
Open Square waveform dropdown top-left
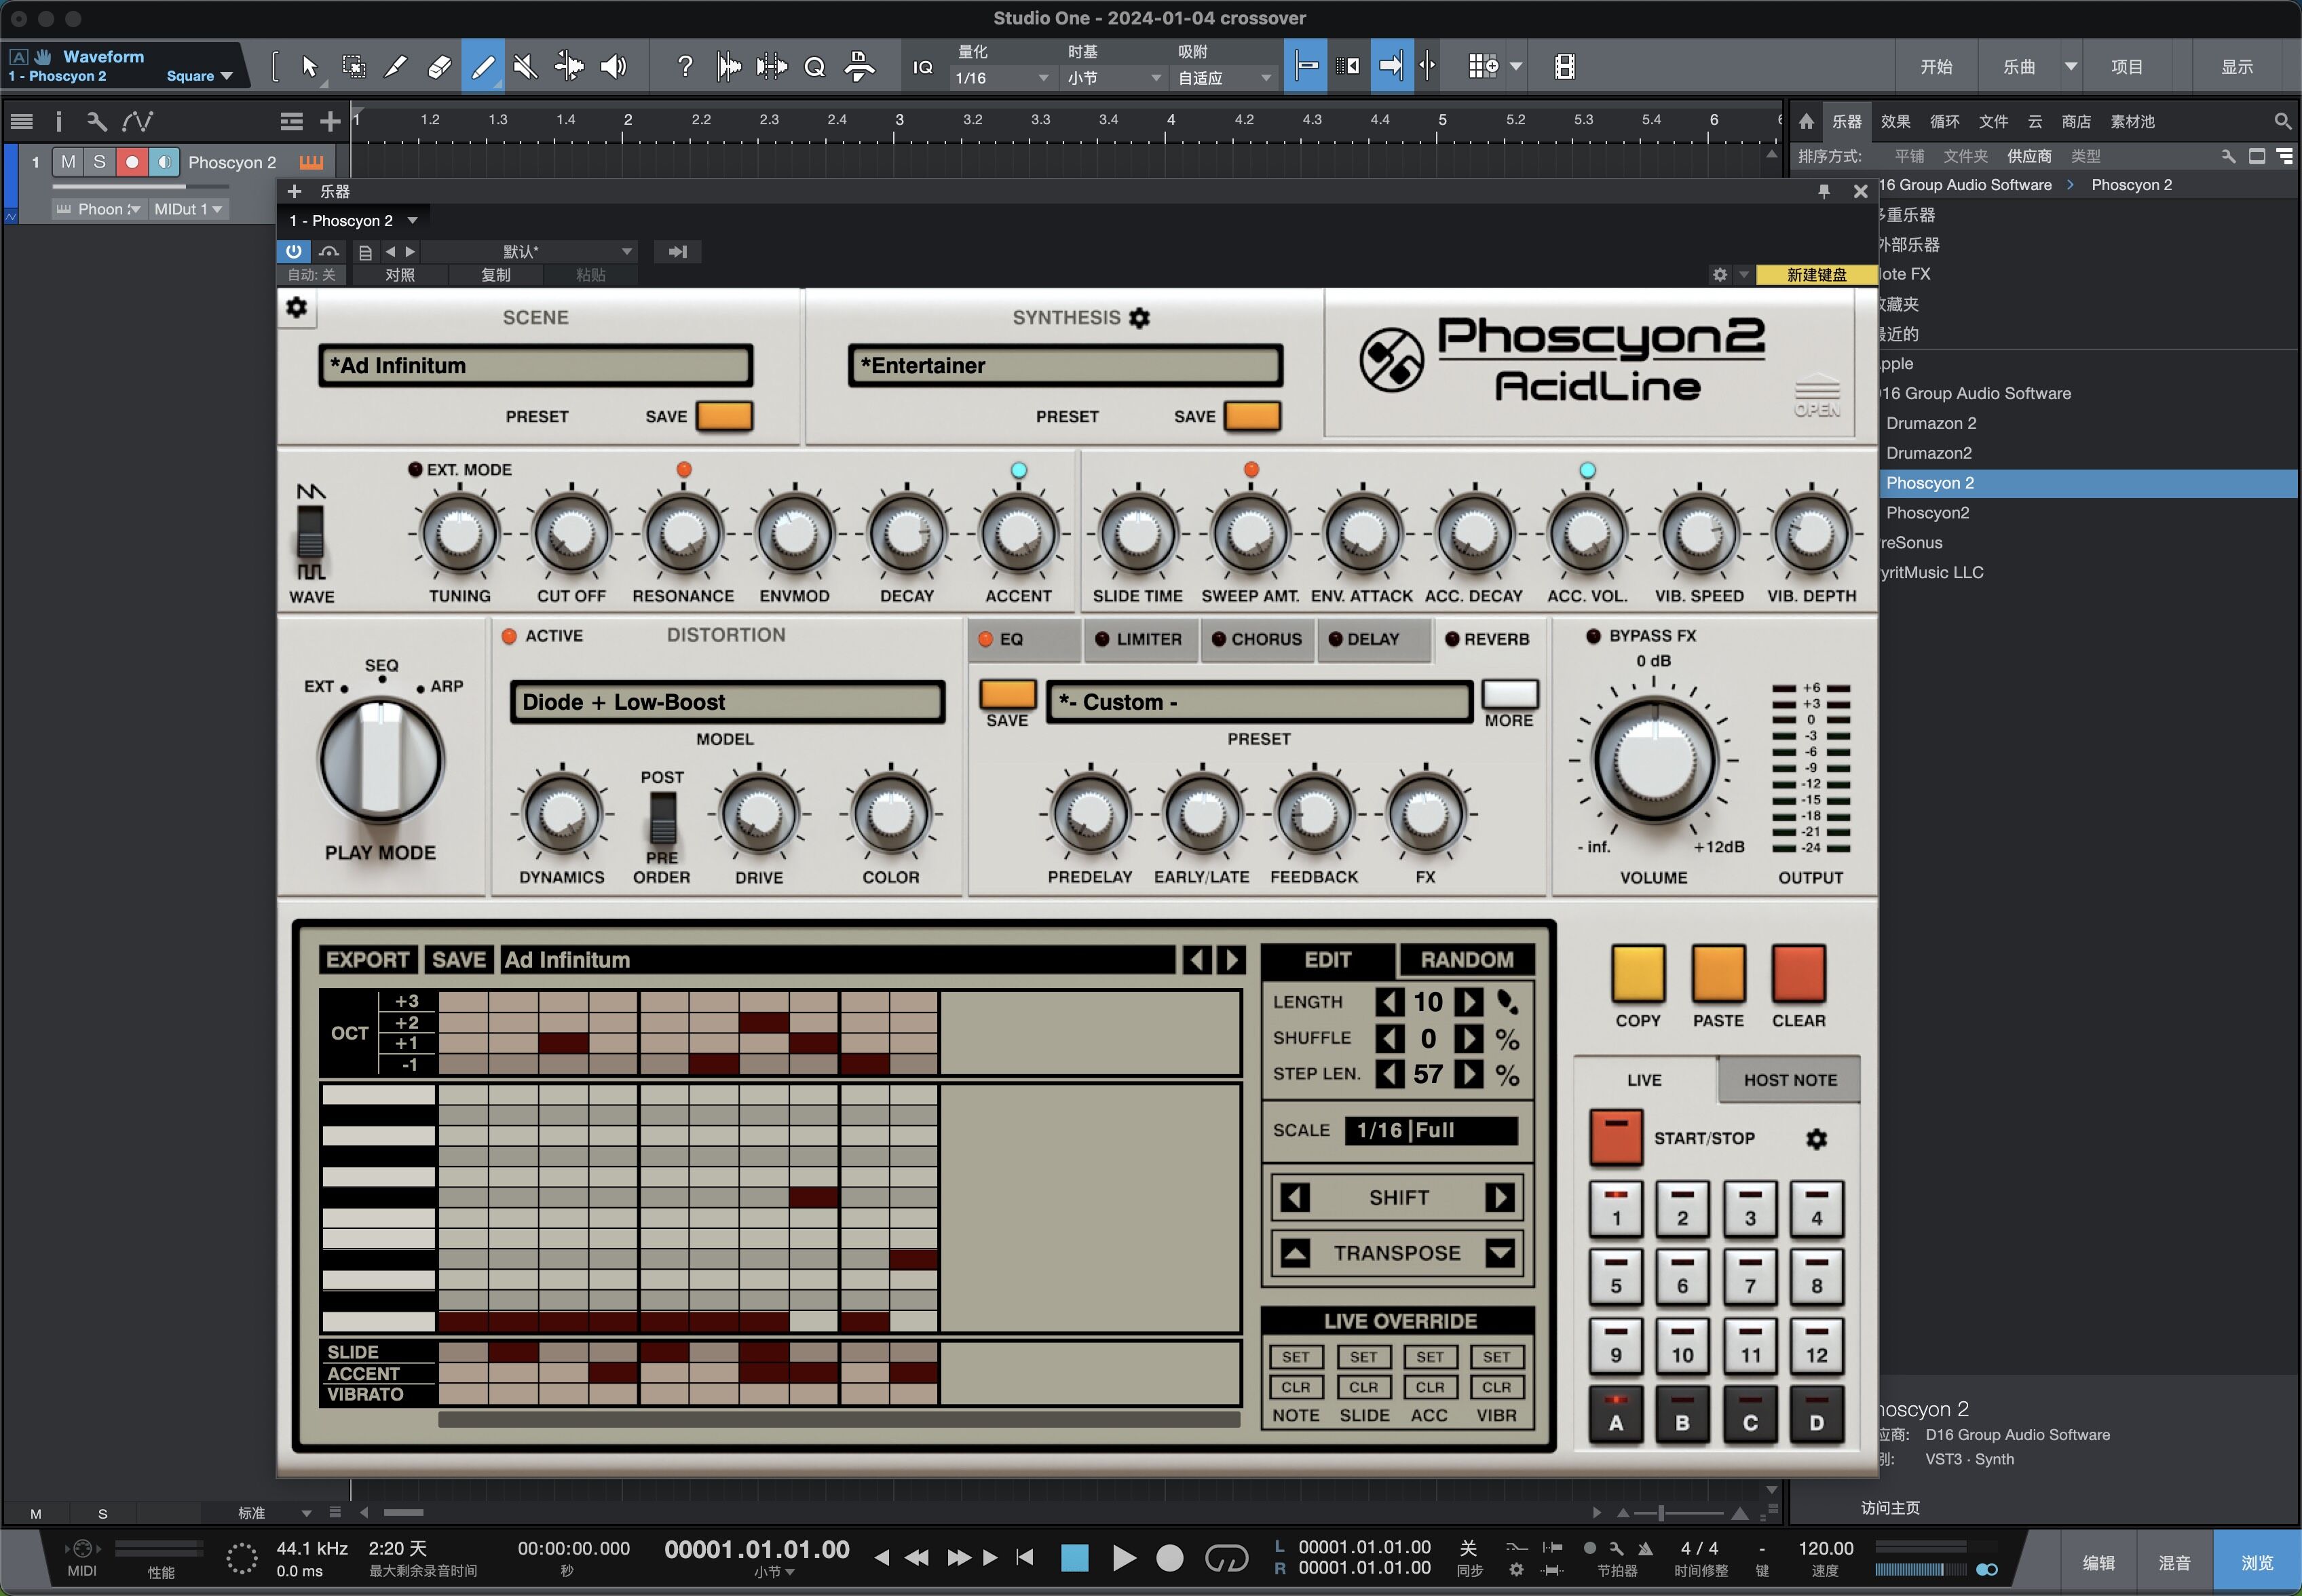199,76
